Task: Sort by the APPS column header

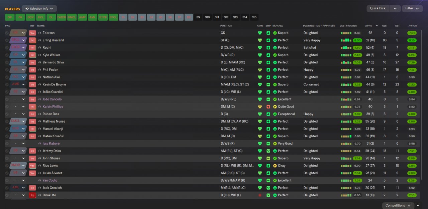Action: (x=368, y=26)
